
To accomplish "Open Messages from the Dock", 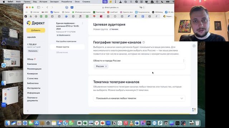I will pos(31,123).
